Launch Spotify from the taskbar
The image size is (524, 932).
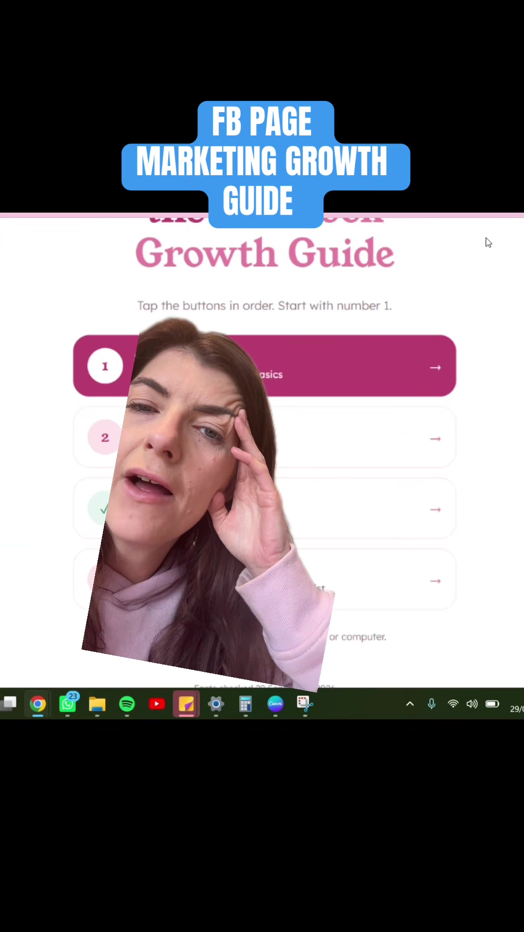point(127,704)
